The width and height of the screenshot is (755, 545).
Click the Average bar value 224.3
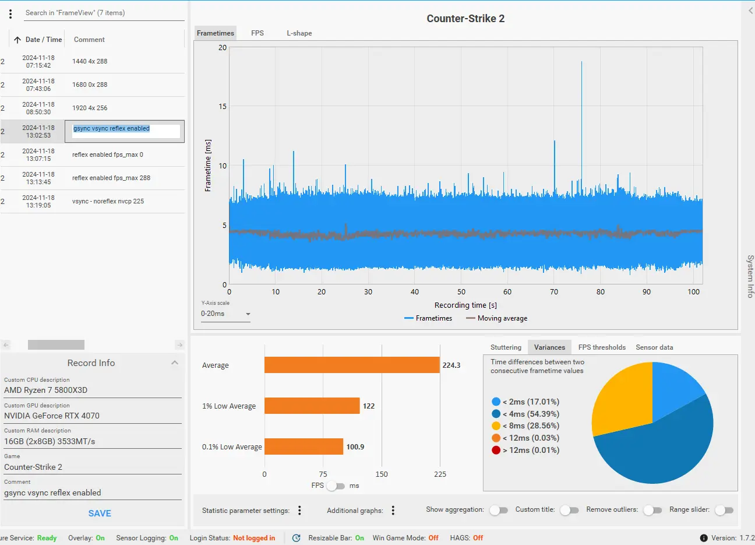click(451, 365)
